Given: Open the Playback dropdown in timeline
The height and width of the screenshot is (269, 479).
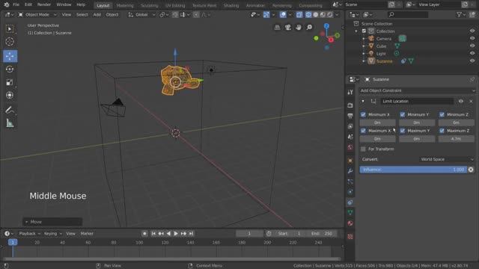Looking at the screenshot, I should click(x=30, y=234).
